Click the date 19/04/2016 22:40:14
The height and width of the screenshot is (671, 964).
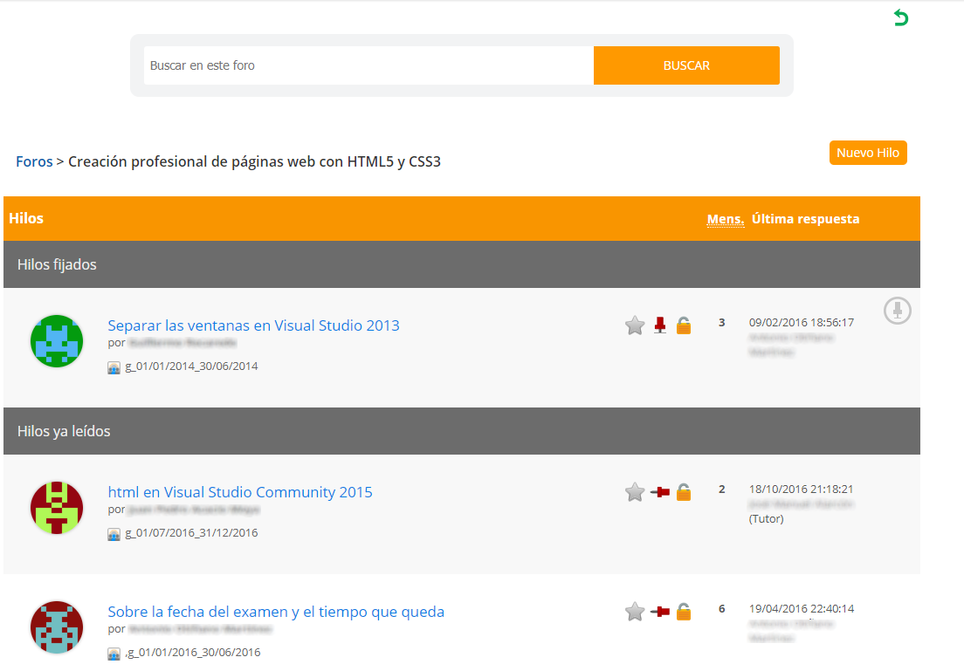801,608
